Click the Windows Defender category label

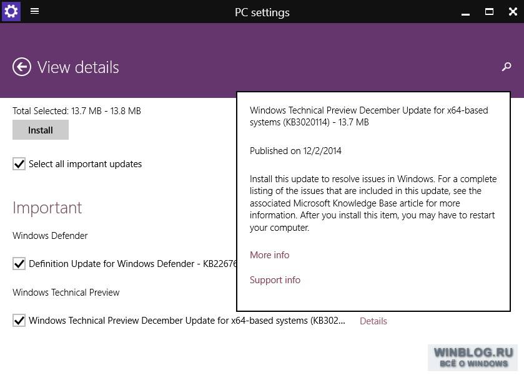50,236
